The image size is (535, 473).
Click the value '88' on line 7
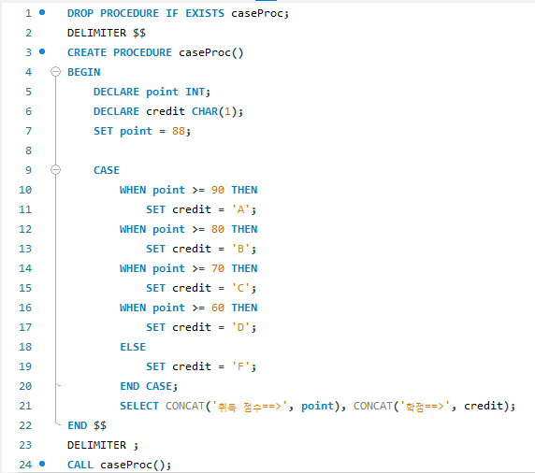click(179, 131)
